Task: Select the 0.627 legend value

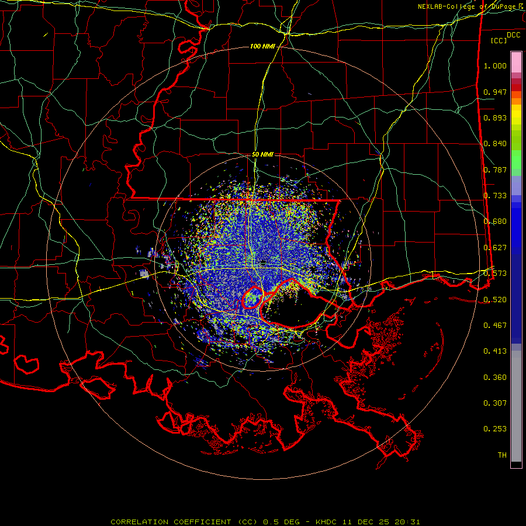Action: pyautogui.click(x=495, y=248)
